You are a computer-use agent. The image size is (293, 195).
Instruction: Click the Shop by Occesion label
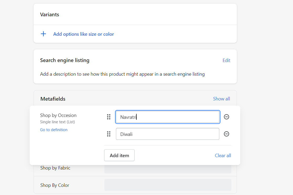[x=58, y=115]
